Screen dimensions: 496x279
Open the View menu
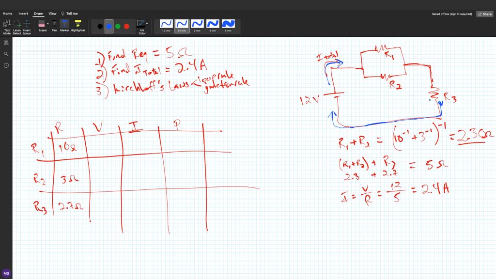52,13
